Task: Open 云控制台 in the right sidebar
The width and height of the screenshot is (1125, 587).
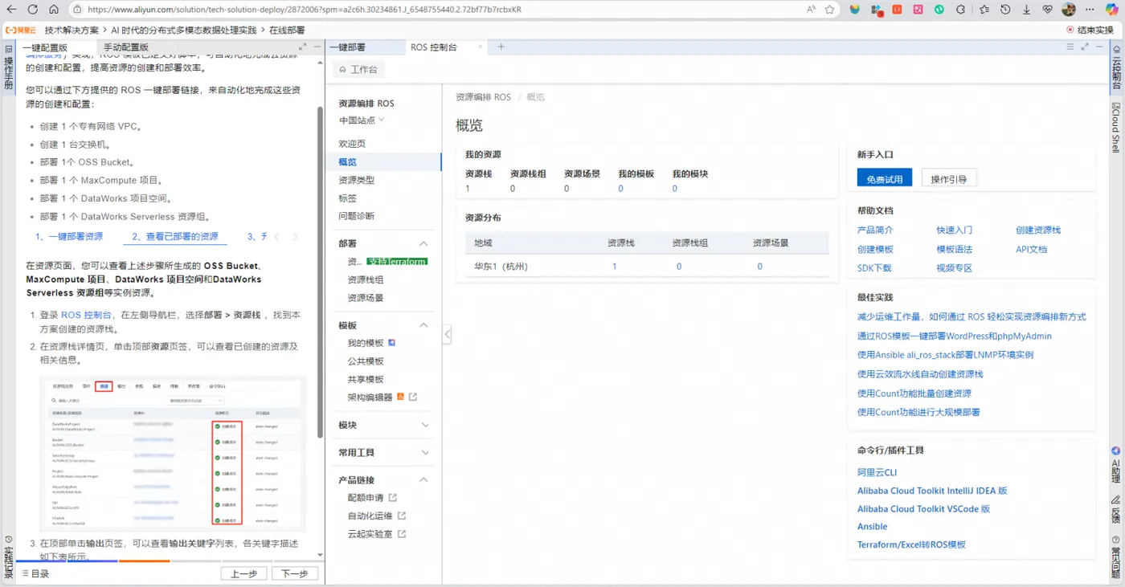Action: pyautogui.click(x=1116, y=68)
